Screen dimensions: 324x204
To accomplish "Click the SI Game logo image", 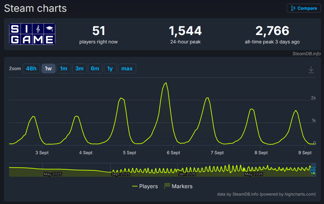I will (x=32, y=34).
